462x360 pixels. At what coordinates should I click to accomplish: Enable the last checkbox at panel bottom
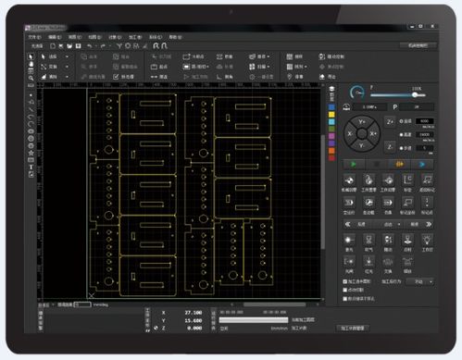(345, 299)
